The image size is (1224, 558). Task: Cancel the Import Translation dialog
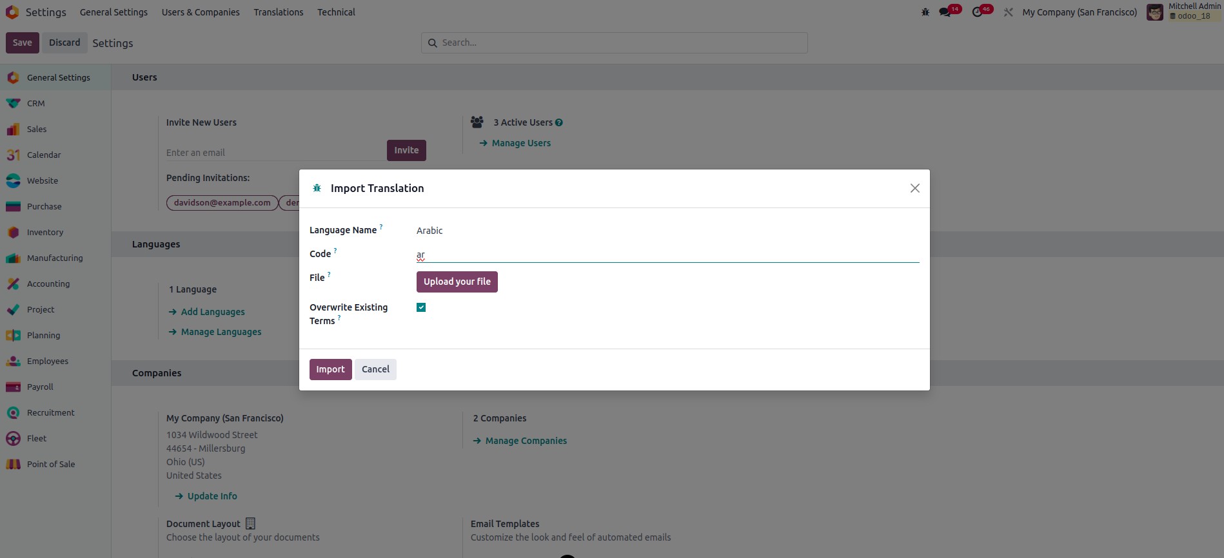(375, 369)
